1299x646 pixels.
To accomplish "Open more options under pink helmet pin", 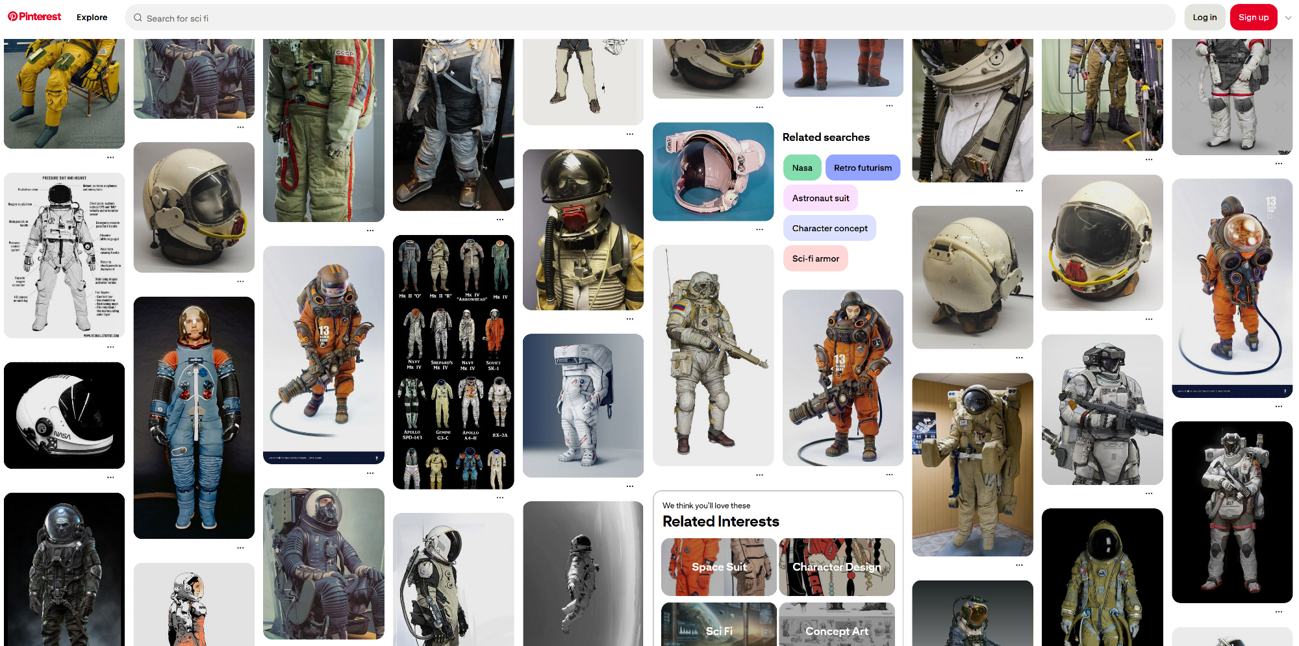I will pos(759,229).
